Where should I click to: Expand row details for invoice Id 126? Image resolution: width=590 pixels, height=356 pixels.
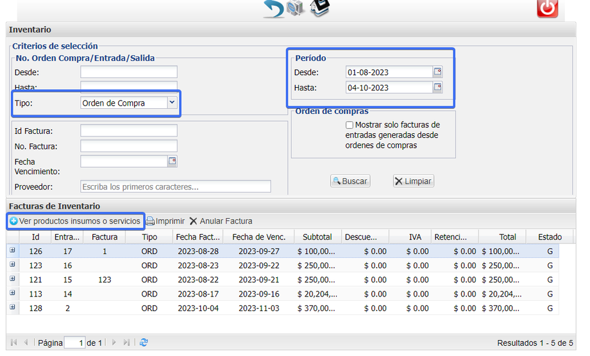(12, 251)
